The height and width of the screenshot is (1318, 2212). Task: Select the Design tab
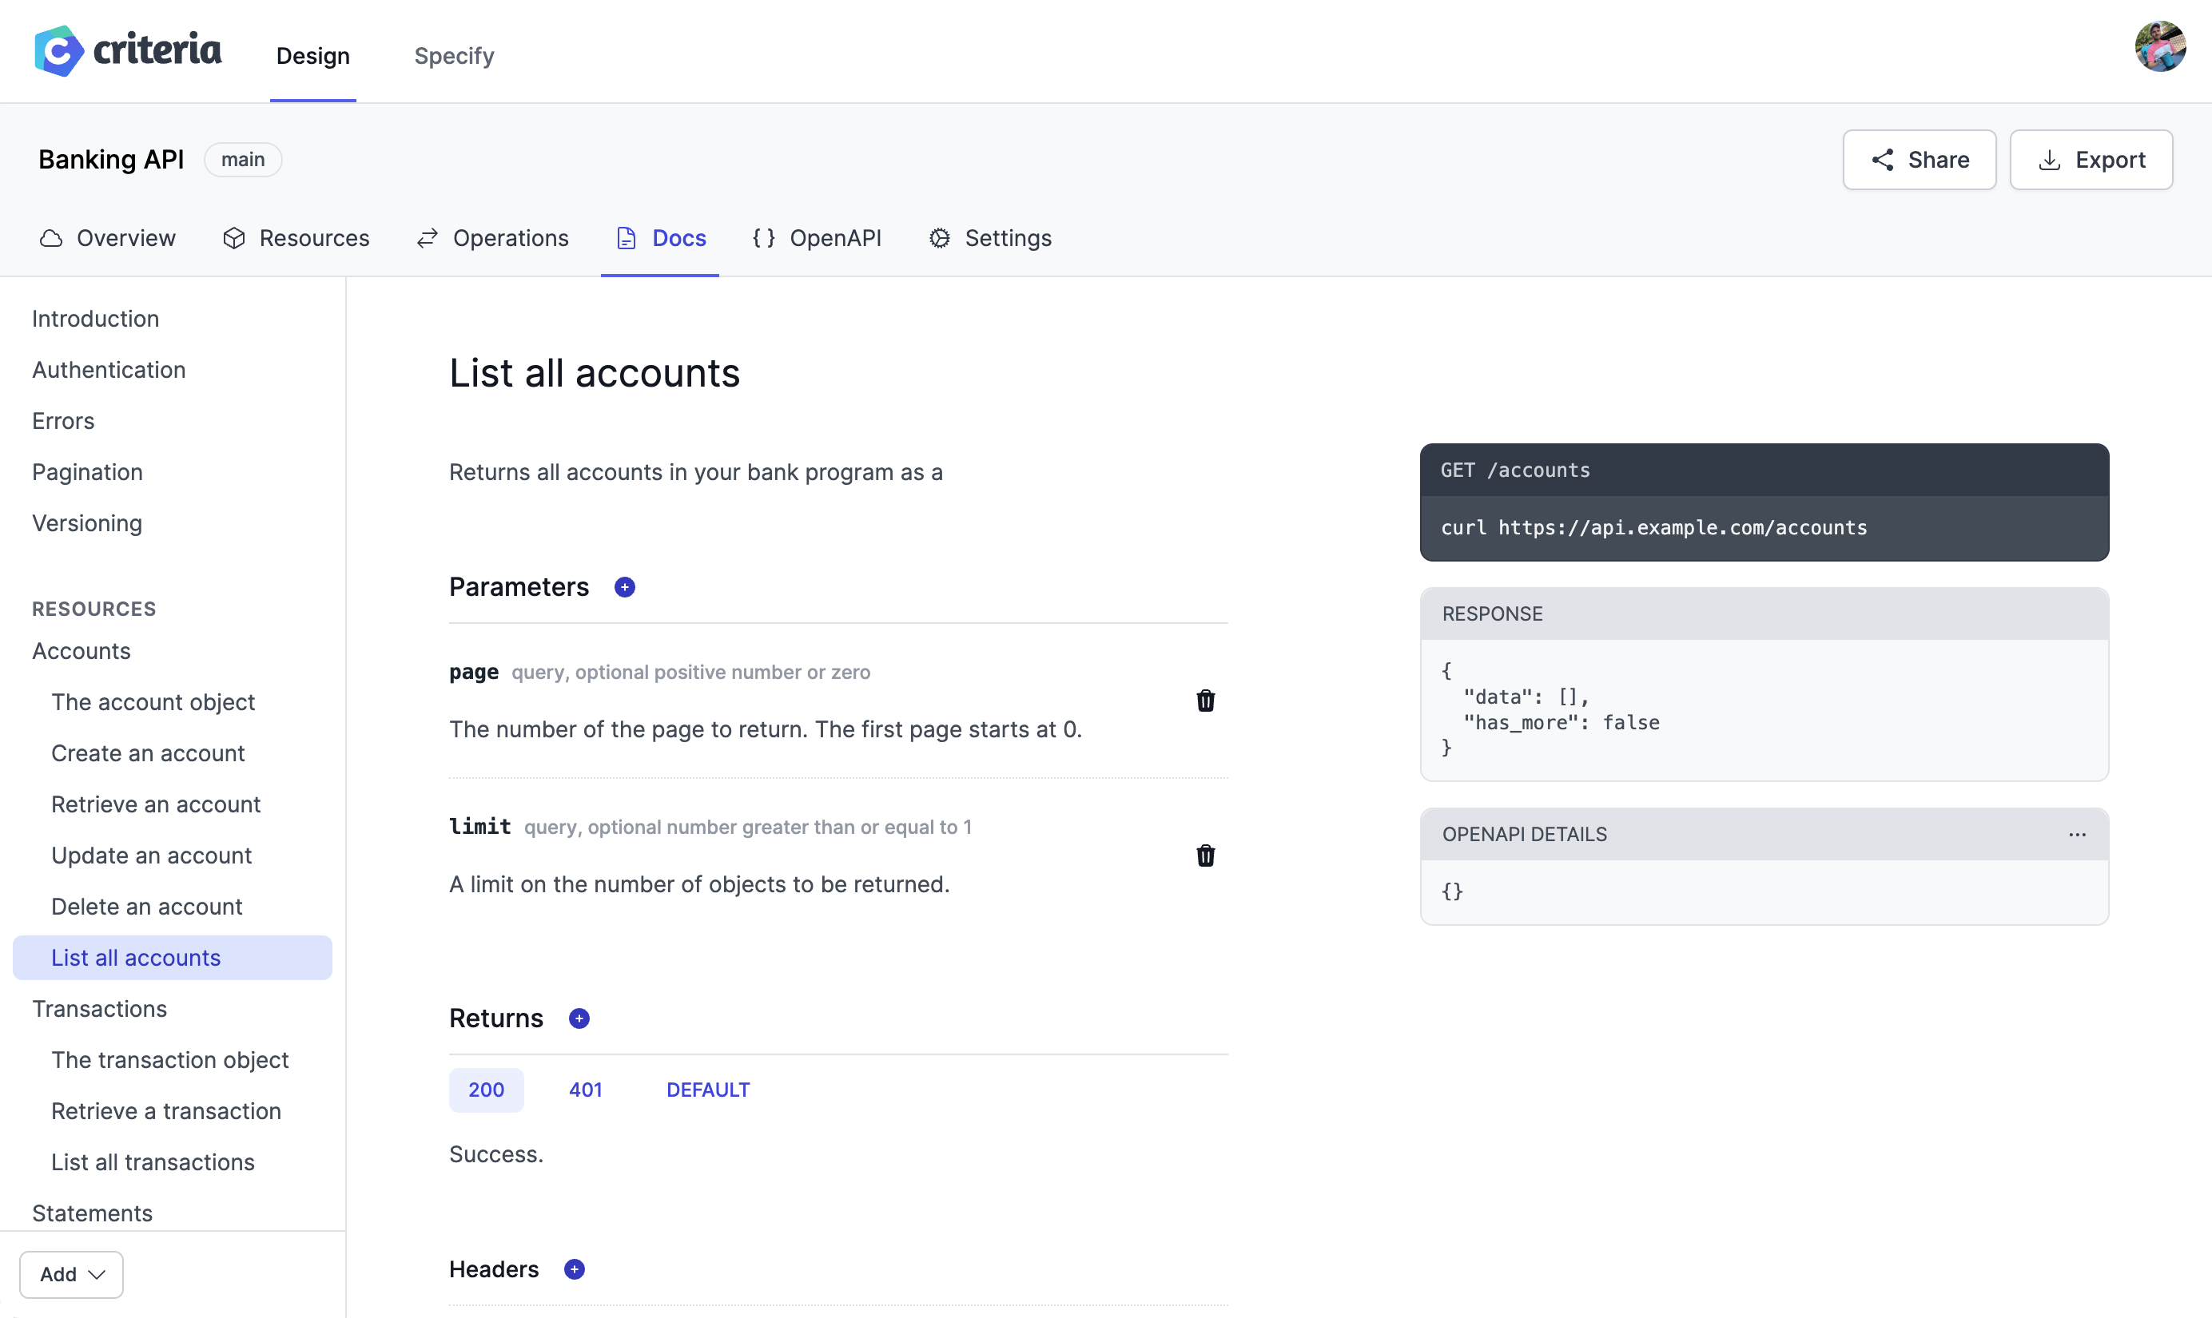click(x=312, y=54)
